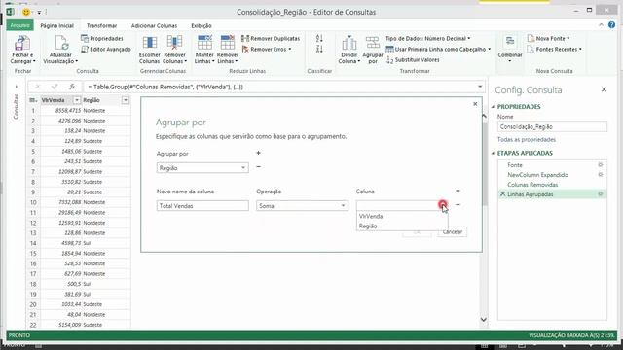Click Remover Colunas icon
The height and width of the screenshot is (350, 623).
click(174, 43)
